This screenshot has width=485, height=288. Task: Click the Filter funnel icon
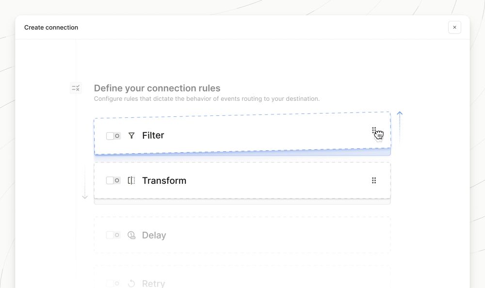131,135
